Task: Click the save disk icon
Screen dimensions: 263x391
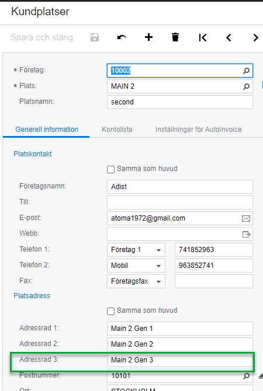Action: [x=95, y=37]
